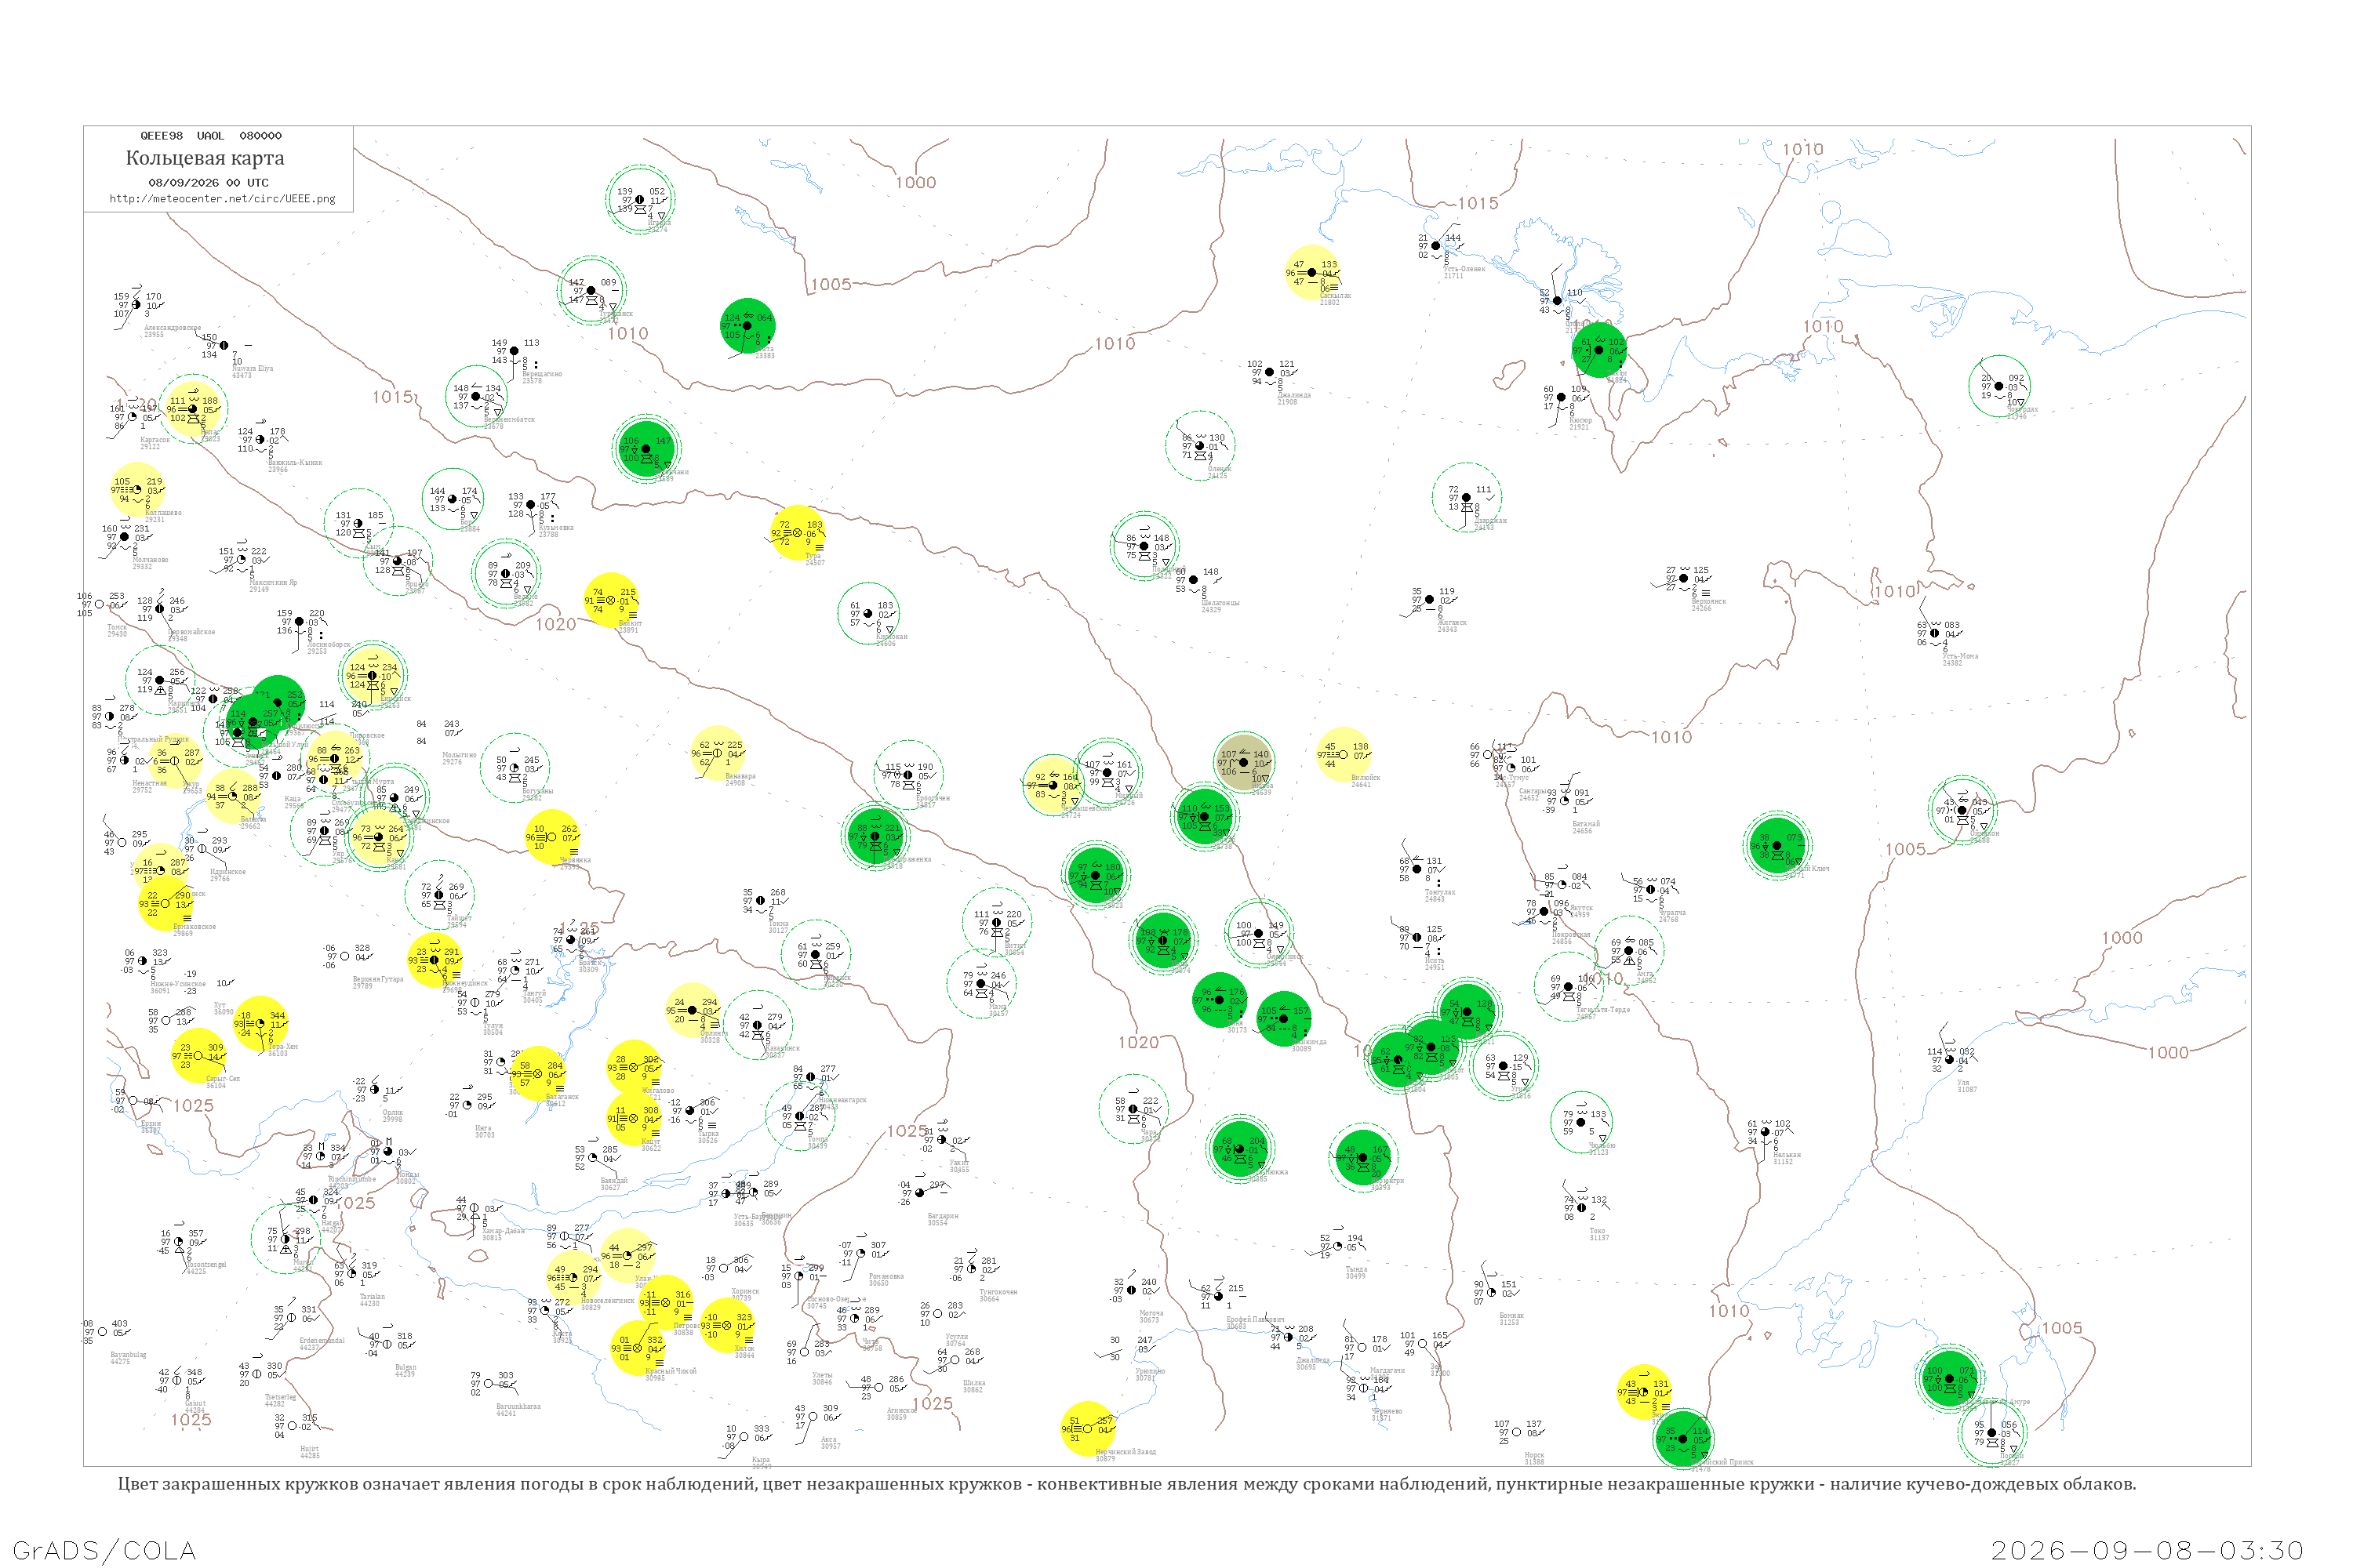Select the Чульбью 31123 outlined station circle

click(1582, 1122)
